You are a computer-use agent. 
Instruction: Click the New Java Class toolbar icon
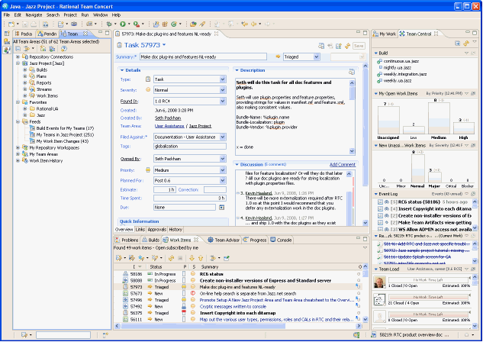[174, 24]
